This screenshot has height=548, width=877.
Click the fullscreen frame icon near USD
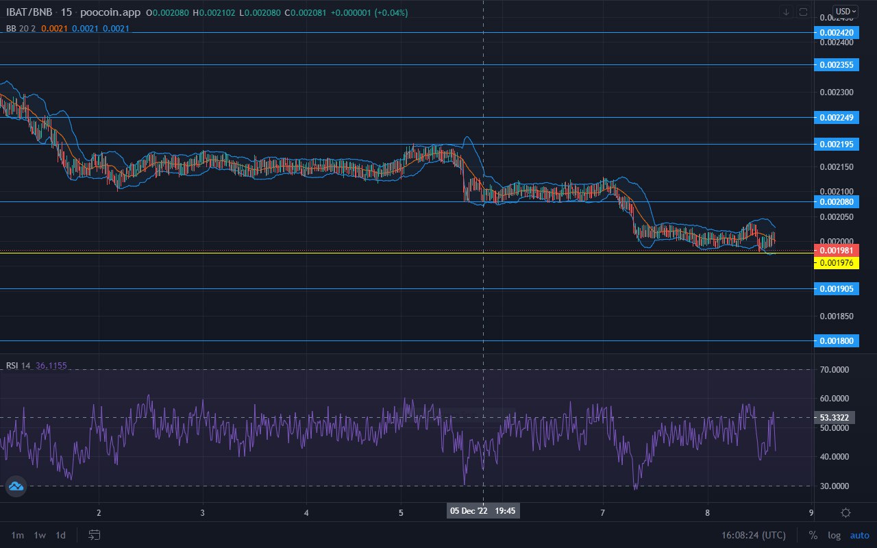[x=803, y=12]
